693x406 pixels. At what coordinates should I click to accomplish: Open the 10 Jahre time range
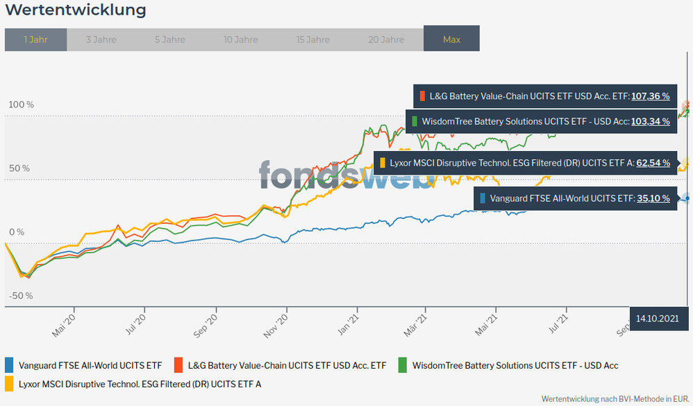[x=240, y=39]
